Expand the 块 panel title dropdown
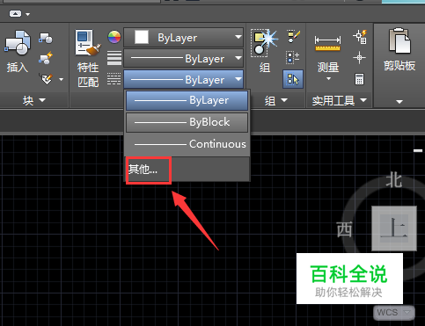The height and width of the screenshot is (326, 425). pyautogui.click(x=34, y=100)
